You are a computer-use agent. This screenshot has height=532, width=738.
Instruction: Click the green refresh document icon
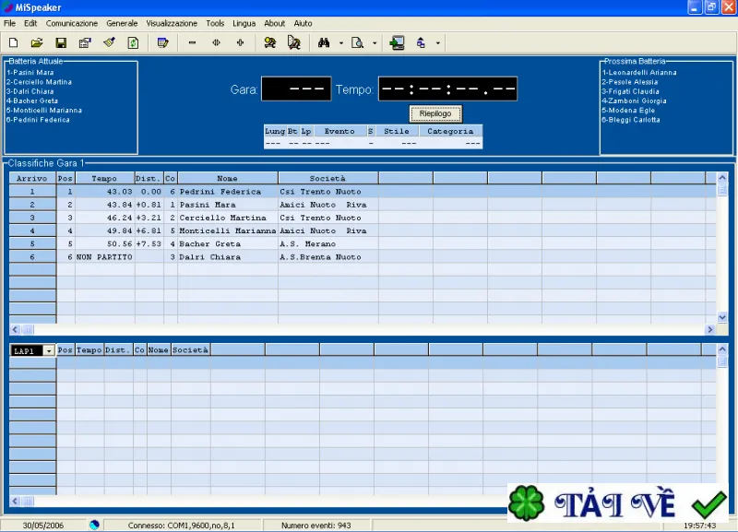[x=133, y=42]
